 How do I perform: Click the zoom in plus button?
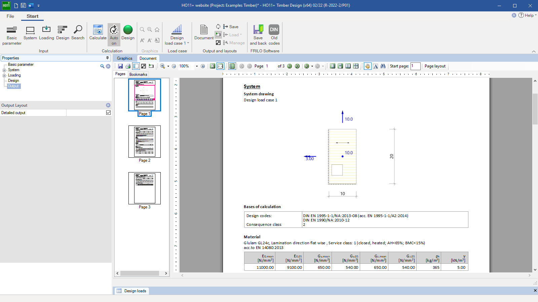[203, 66]
